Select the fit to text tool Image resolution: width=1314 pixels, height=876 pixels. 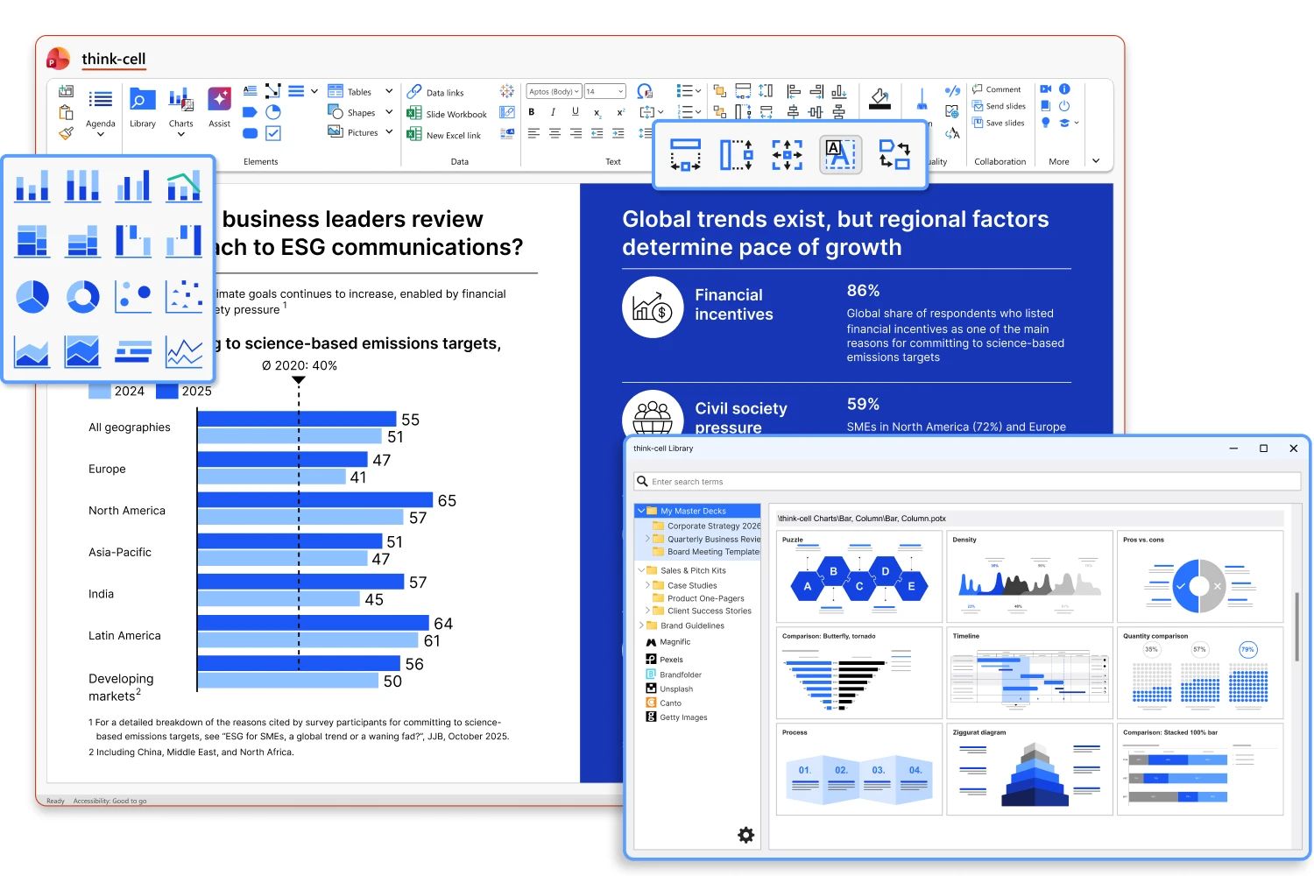click(840, 154)
